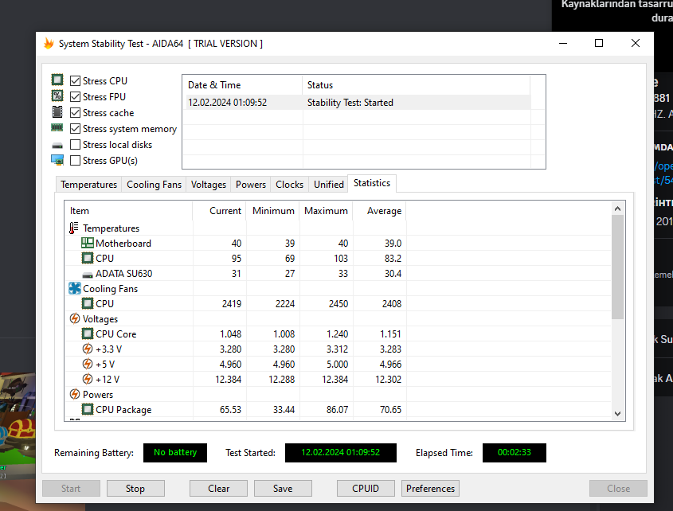673x511 pixels.
Task: Select the Stability Test: Started log entry
Action: pos(358,103)
